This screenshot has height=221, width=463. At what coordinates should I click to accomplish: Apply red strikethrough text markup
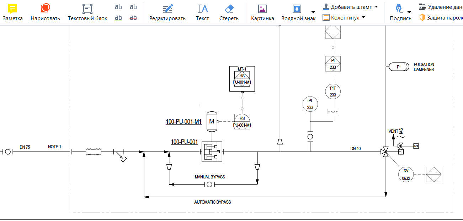tap(133, 18)
